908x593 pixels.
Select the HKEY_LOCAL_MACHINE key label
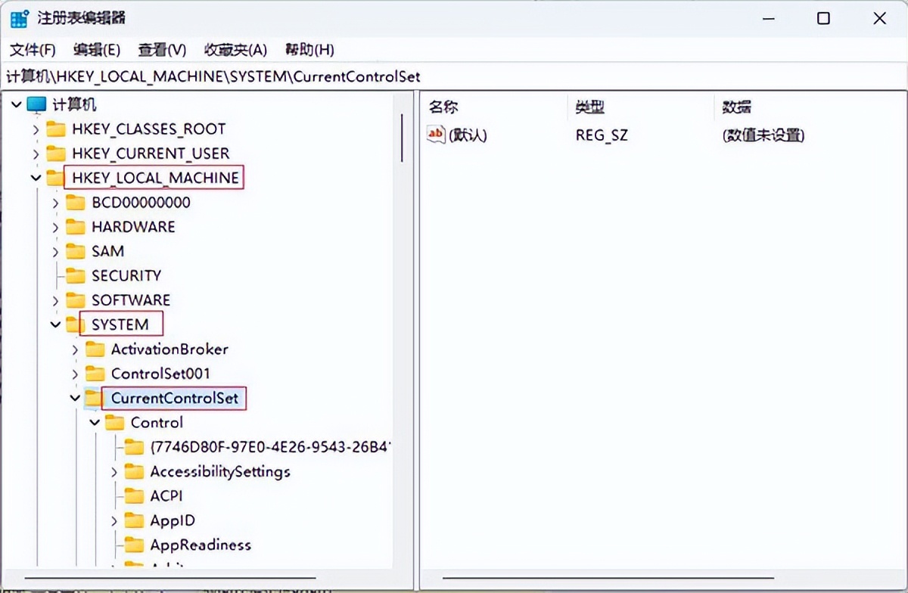tap(155, 179)
